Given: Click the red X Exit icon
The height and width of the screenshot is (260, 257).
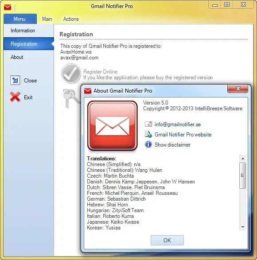Looking at the screenshot, I should 15,97.
